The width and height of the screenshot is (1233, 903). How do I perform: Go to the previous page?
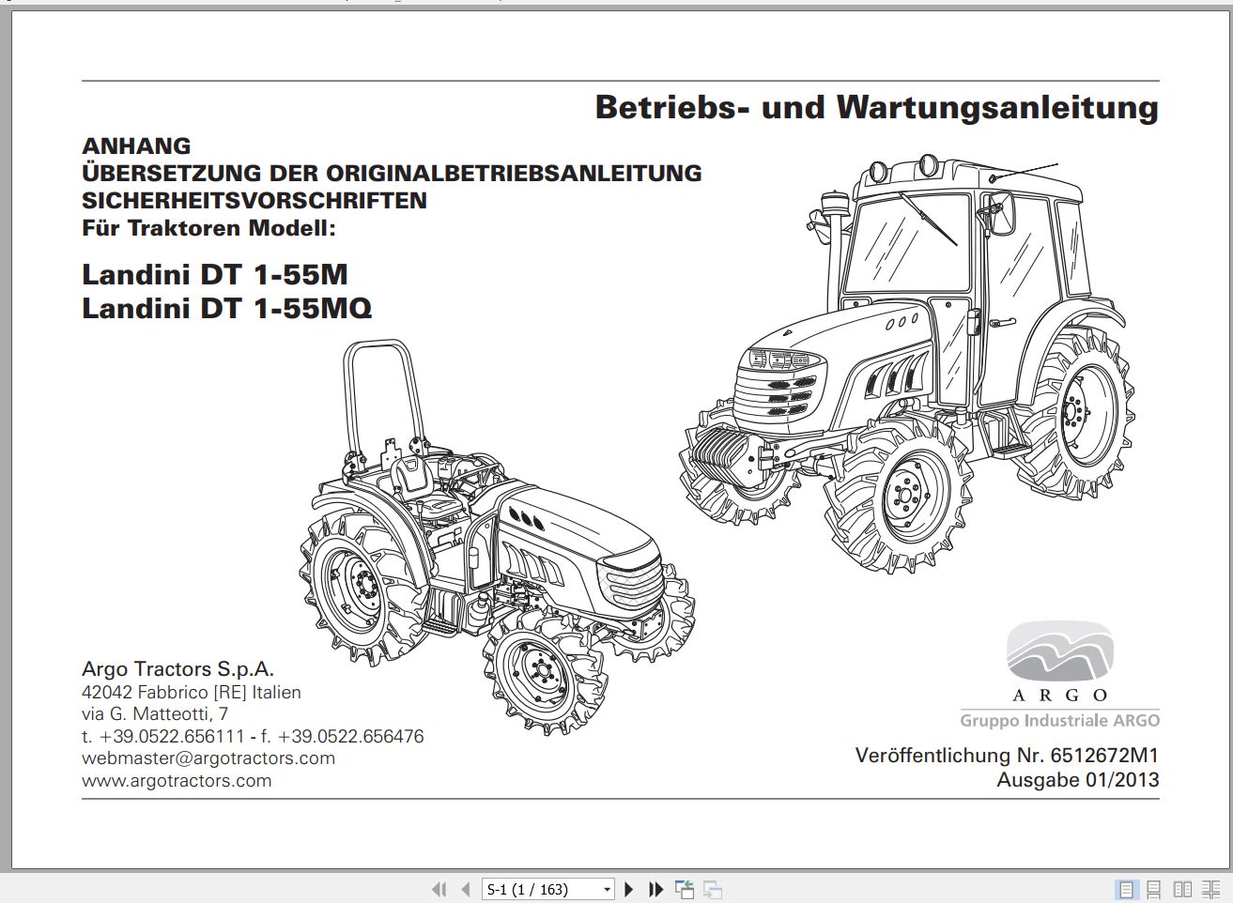coord(465,889)
